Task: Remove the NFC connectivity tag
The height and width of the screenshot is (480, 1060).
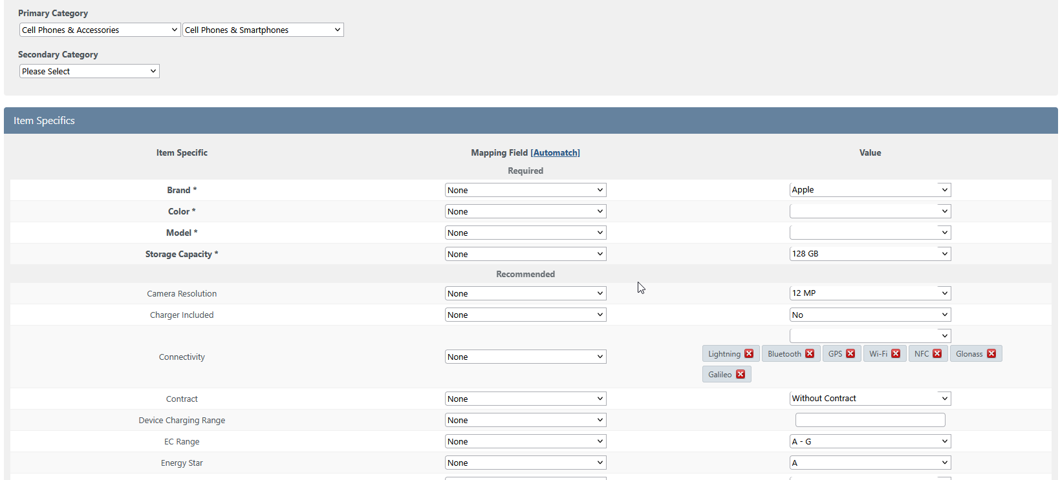Action: click(937, 353)
